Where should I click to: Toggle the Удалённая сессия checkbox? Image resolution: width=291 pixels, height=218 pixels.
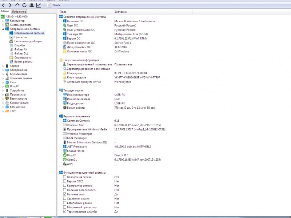coord(65,198)
